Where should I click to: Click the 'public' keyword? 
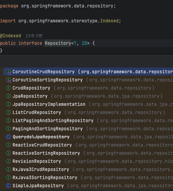[8, 43]
